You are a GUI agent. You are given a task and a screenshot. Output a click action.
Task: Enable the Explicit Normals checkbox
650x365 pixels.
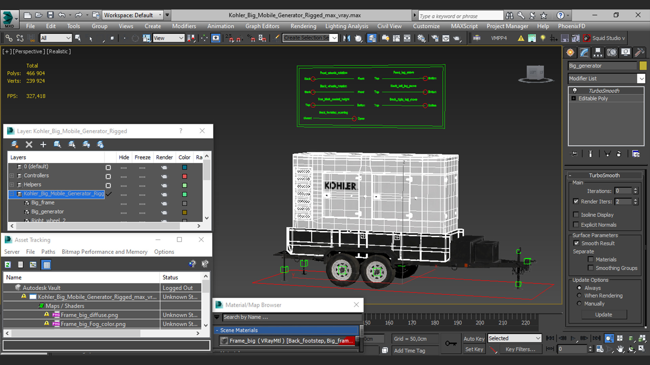coord(576,224)
